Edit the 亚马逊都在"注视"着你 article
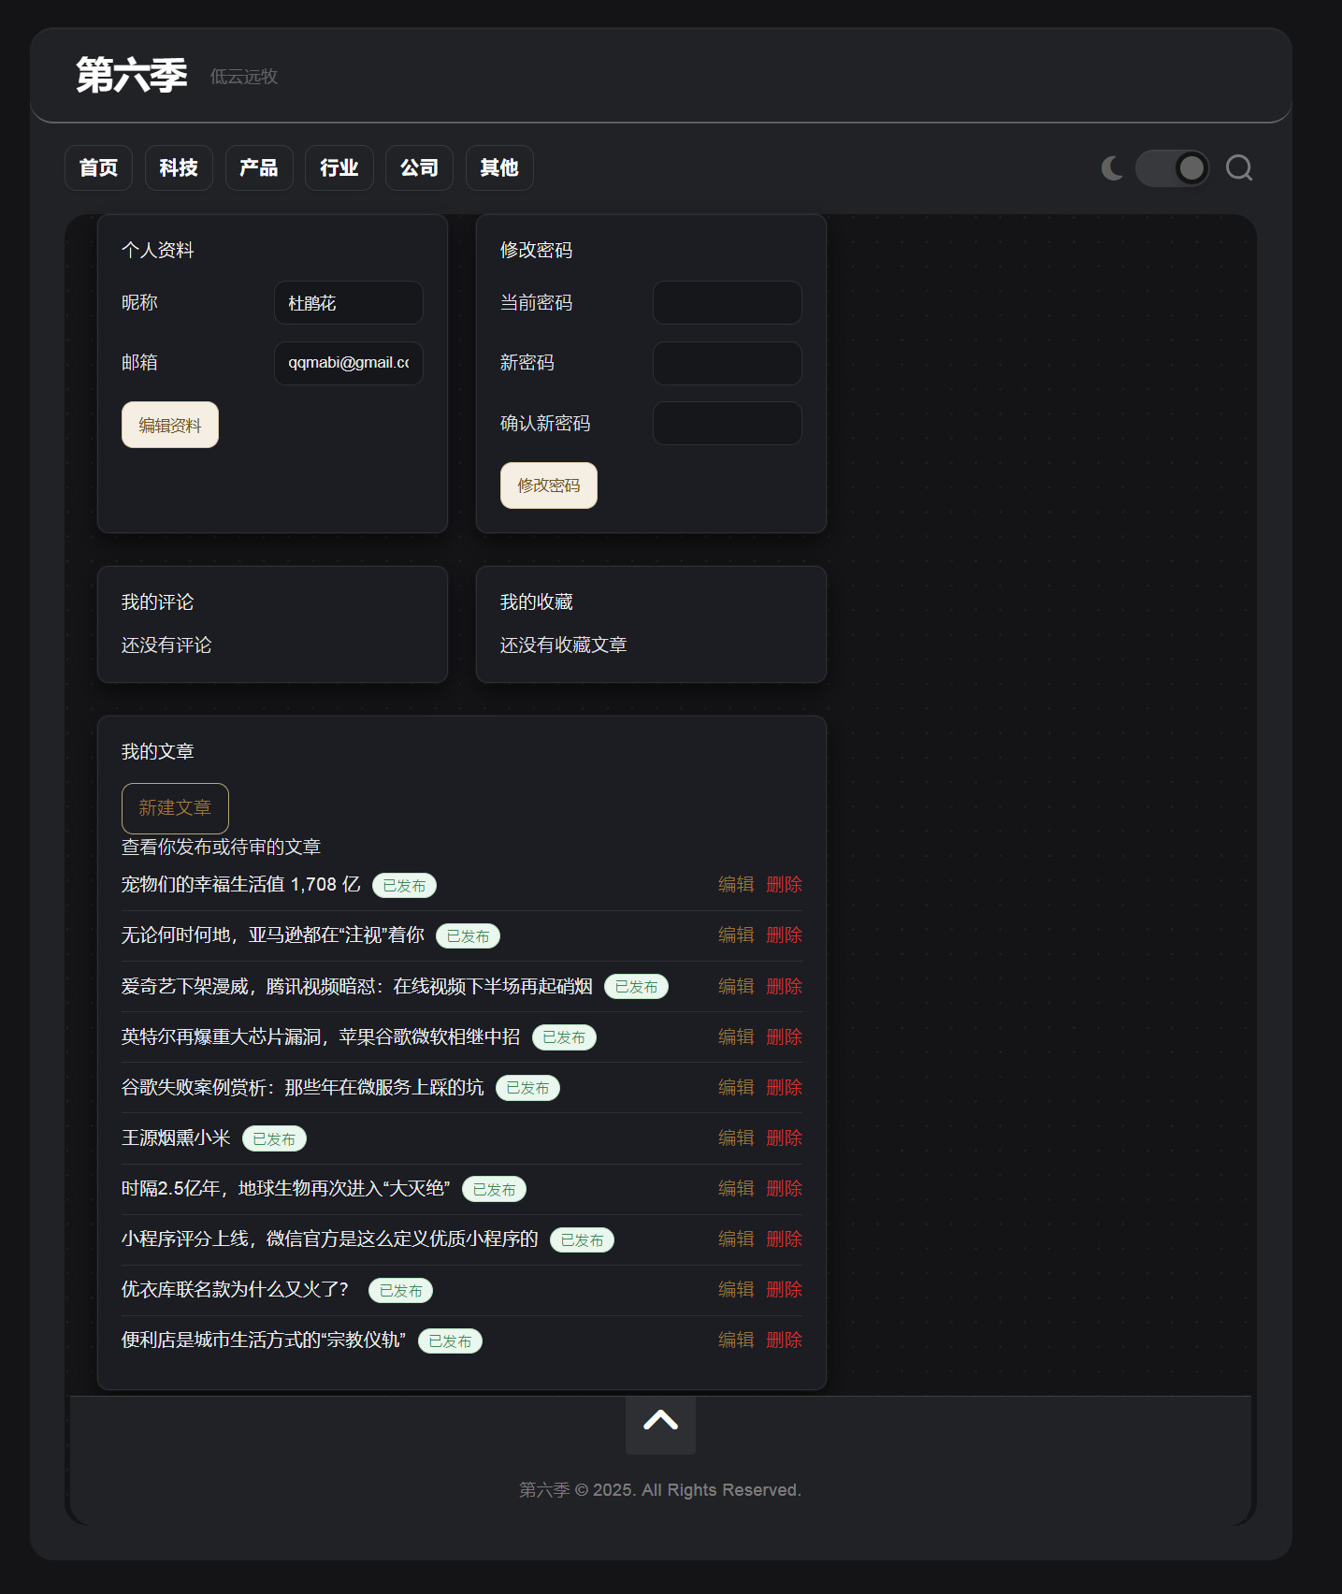This screenshot has height=1594, width=1342. click(x=736, y=935)
